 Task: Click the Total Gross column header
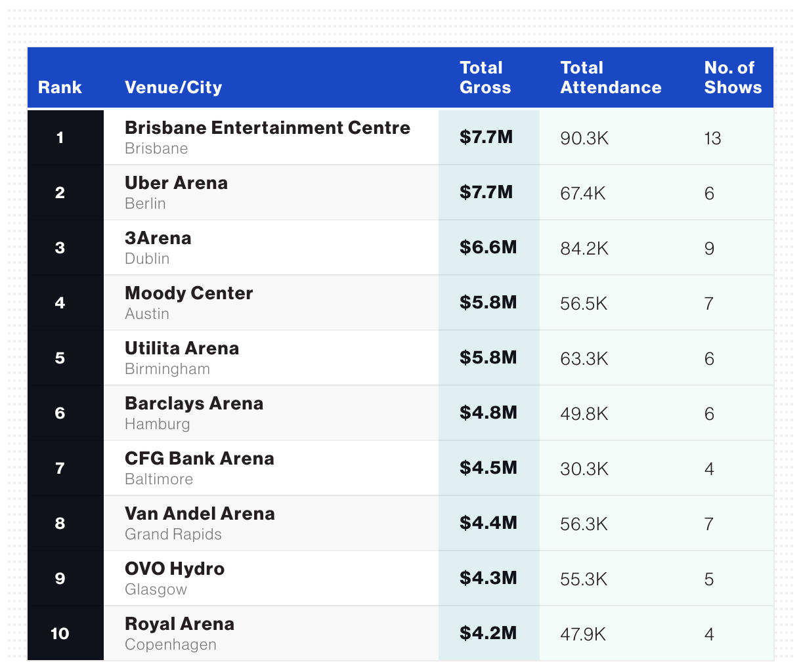[x=485, y=77]
